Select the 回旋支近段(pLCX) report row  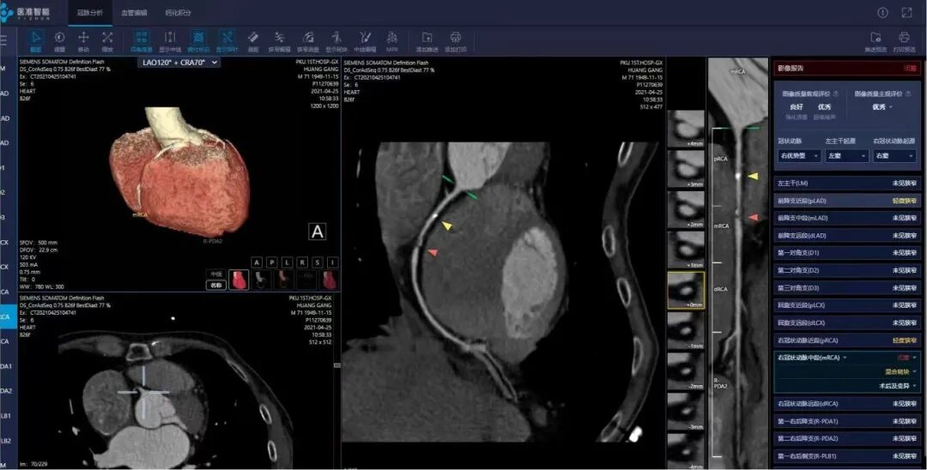click(847, 305)
